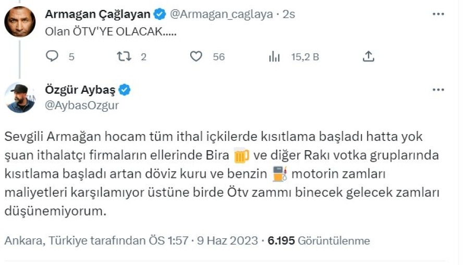Click the 2s timestamp on the first tweet
Image resolution: width=469 pixels, height=265 pixels.
pyautogui.click(x=289, y=14)
